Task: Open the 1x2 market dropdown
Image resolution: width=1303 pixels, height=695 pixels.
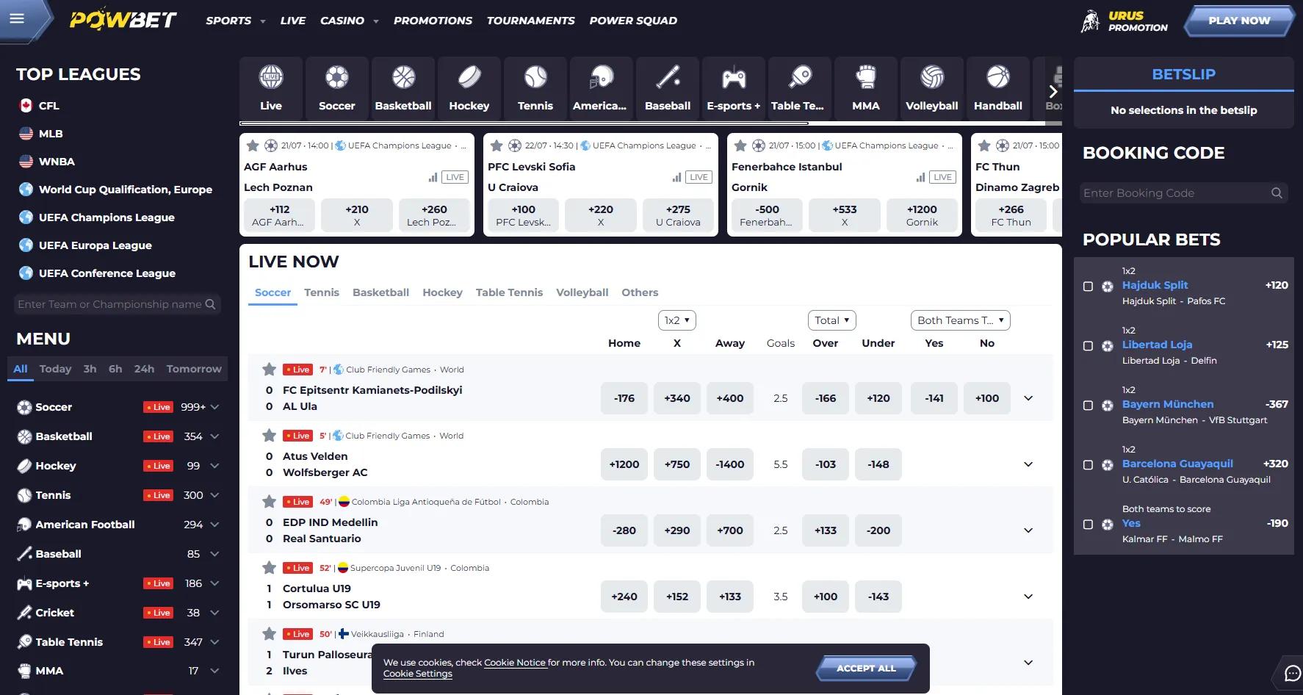Action: tap(677, 320)
